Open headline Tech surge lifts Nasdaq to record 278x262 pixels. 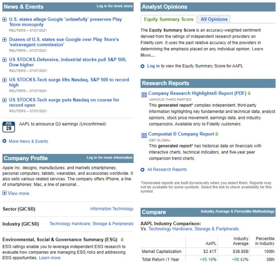point(69,82)
